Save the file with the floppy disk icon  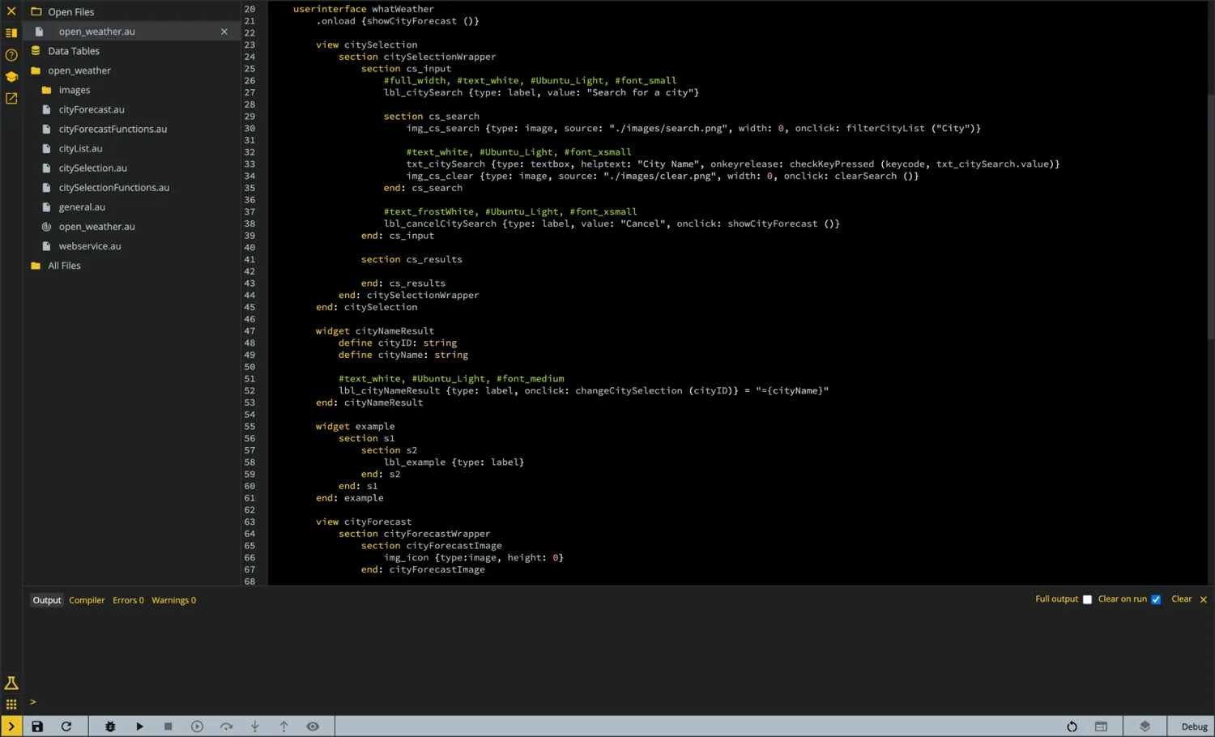click(37, 726)
